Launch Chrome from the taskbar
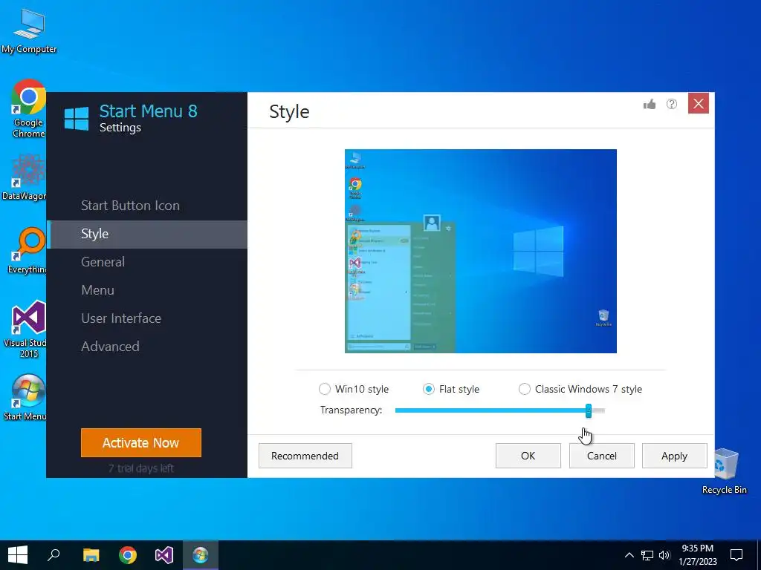 pos(128,555)
